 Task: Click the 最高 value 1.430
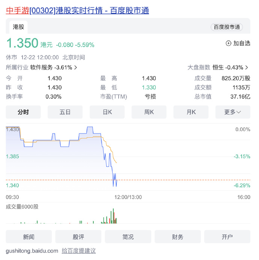click(149, 78)
